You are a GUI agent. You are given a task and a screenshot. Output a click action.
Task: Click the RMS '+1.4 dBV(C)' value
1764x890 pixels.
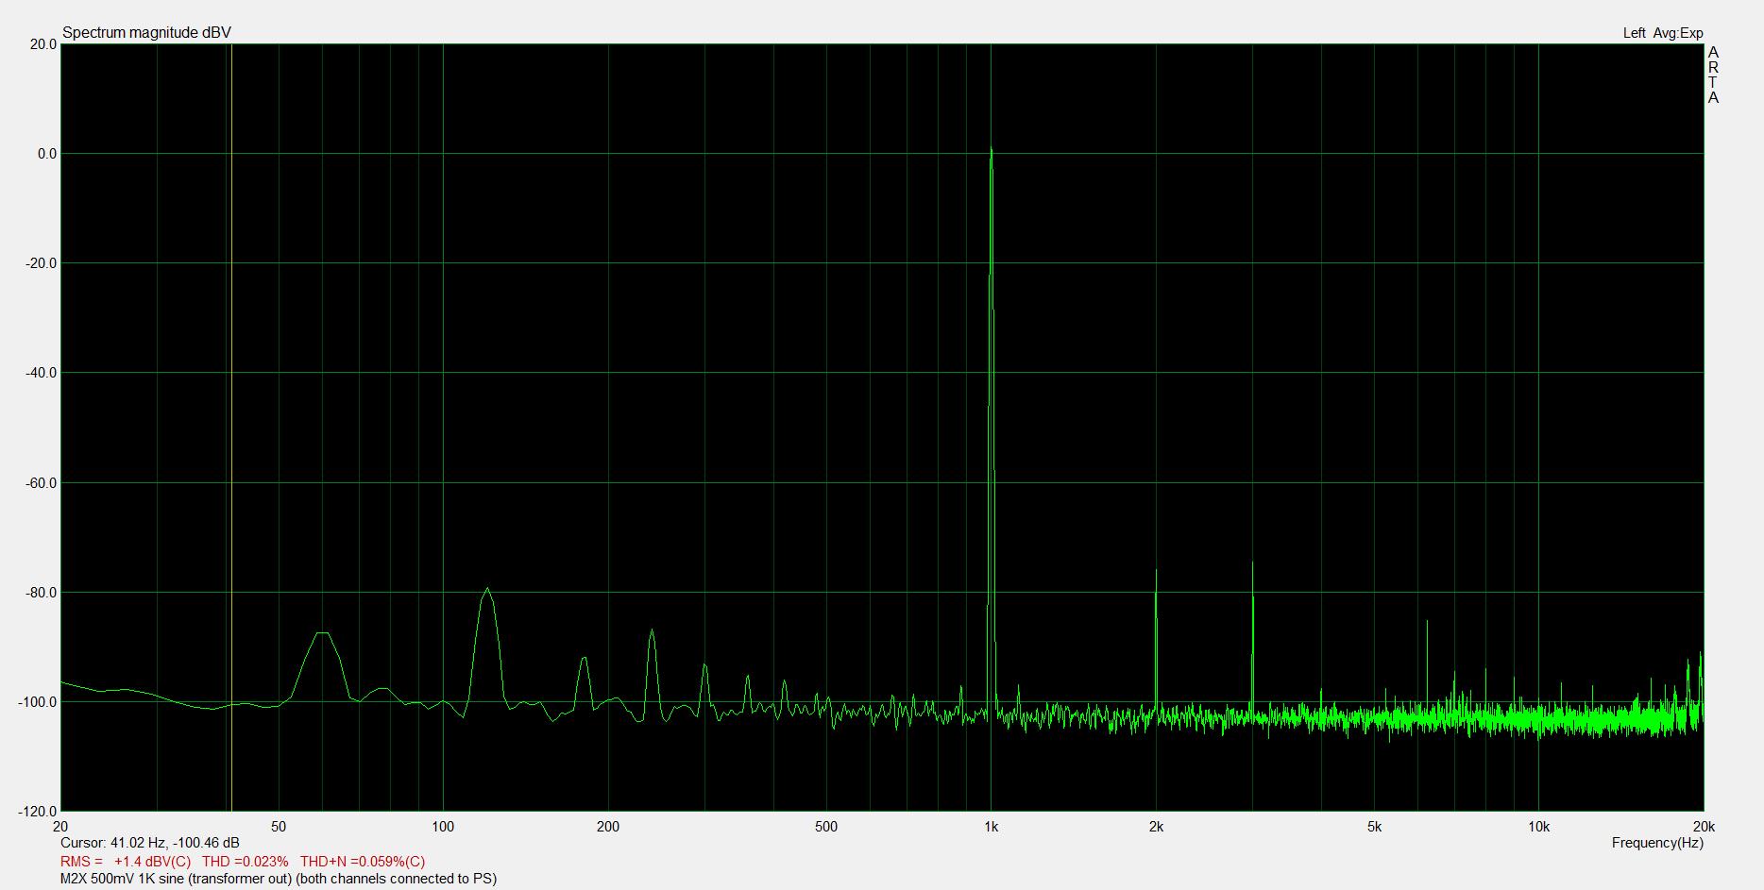tap(152, 862)
